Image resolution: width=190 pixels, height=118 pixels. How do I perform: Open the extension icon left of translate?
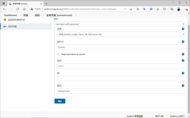[x=138, y=9]
